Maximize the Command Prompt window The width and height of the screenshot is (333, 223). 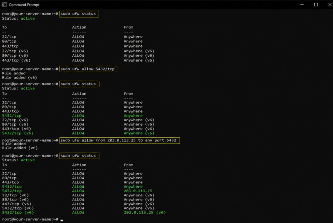316,4
